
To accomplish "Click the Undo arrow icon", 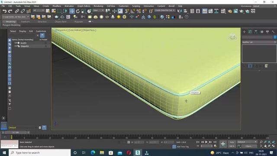I will point(4,11).
